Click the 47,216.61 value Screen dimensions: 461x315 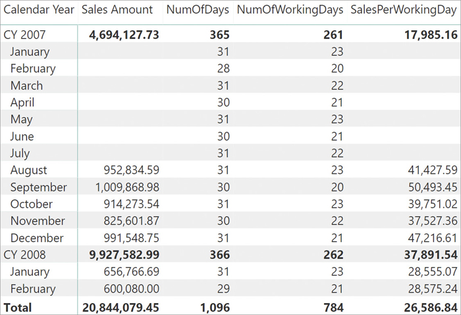(x=433, y=238)
